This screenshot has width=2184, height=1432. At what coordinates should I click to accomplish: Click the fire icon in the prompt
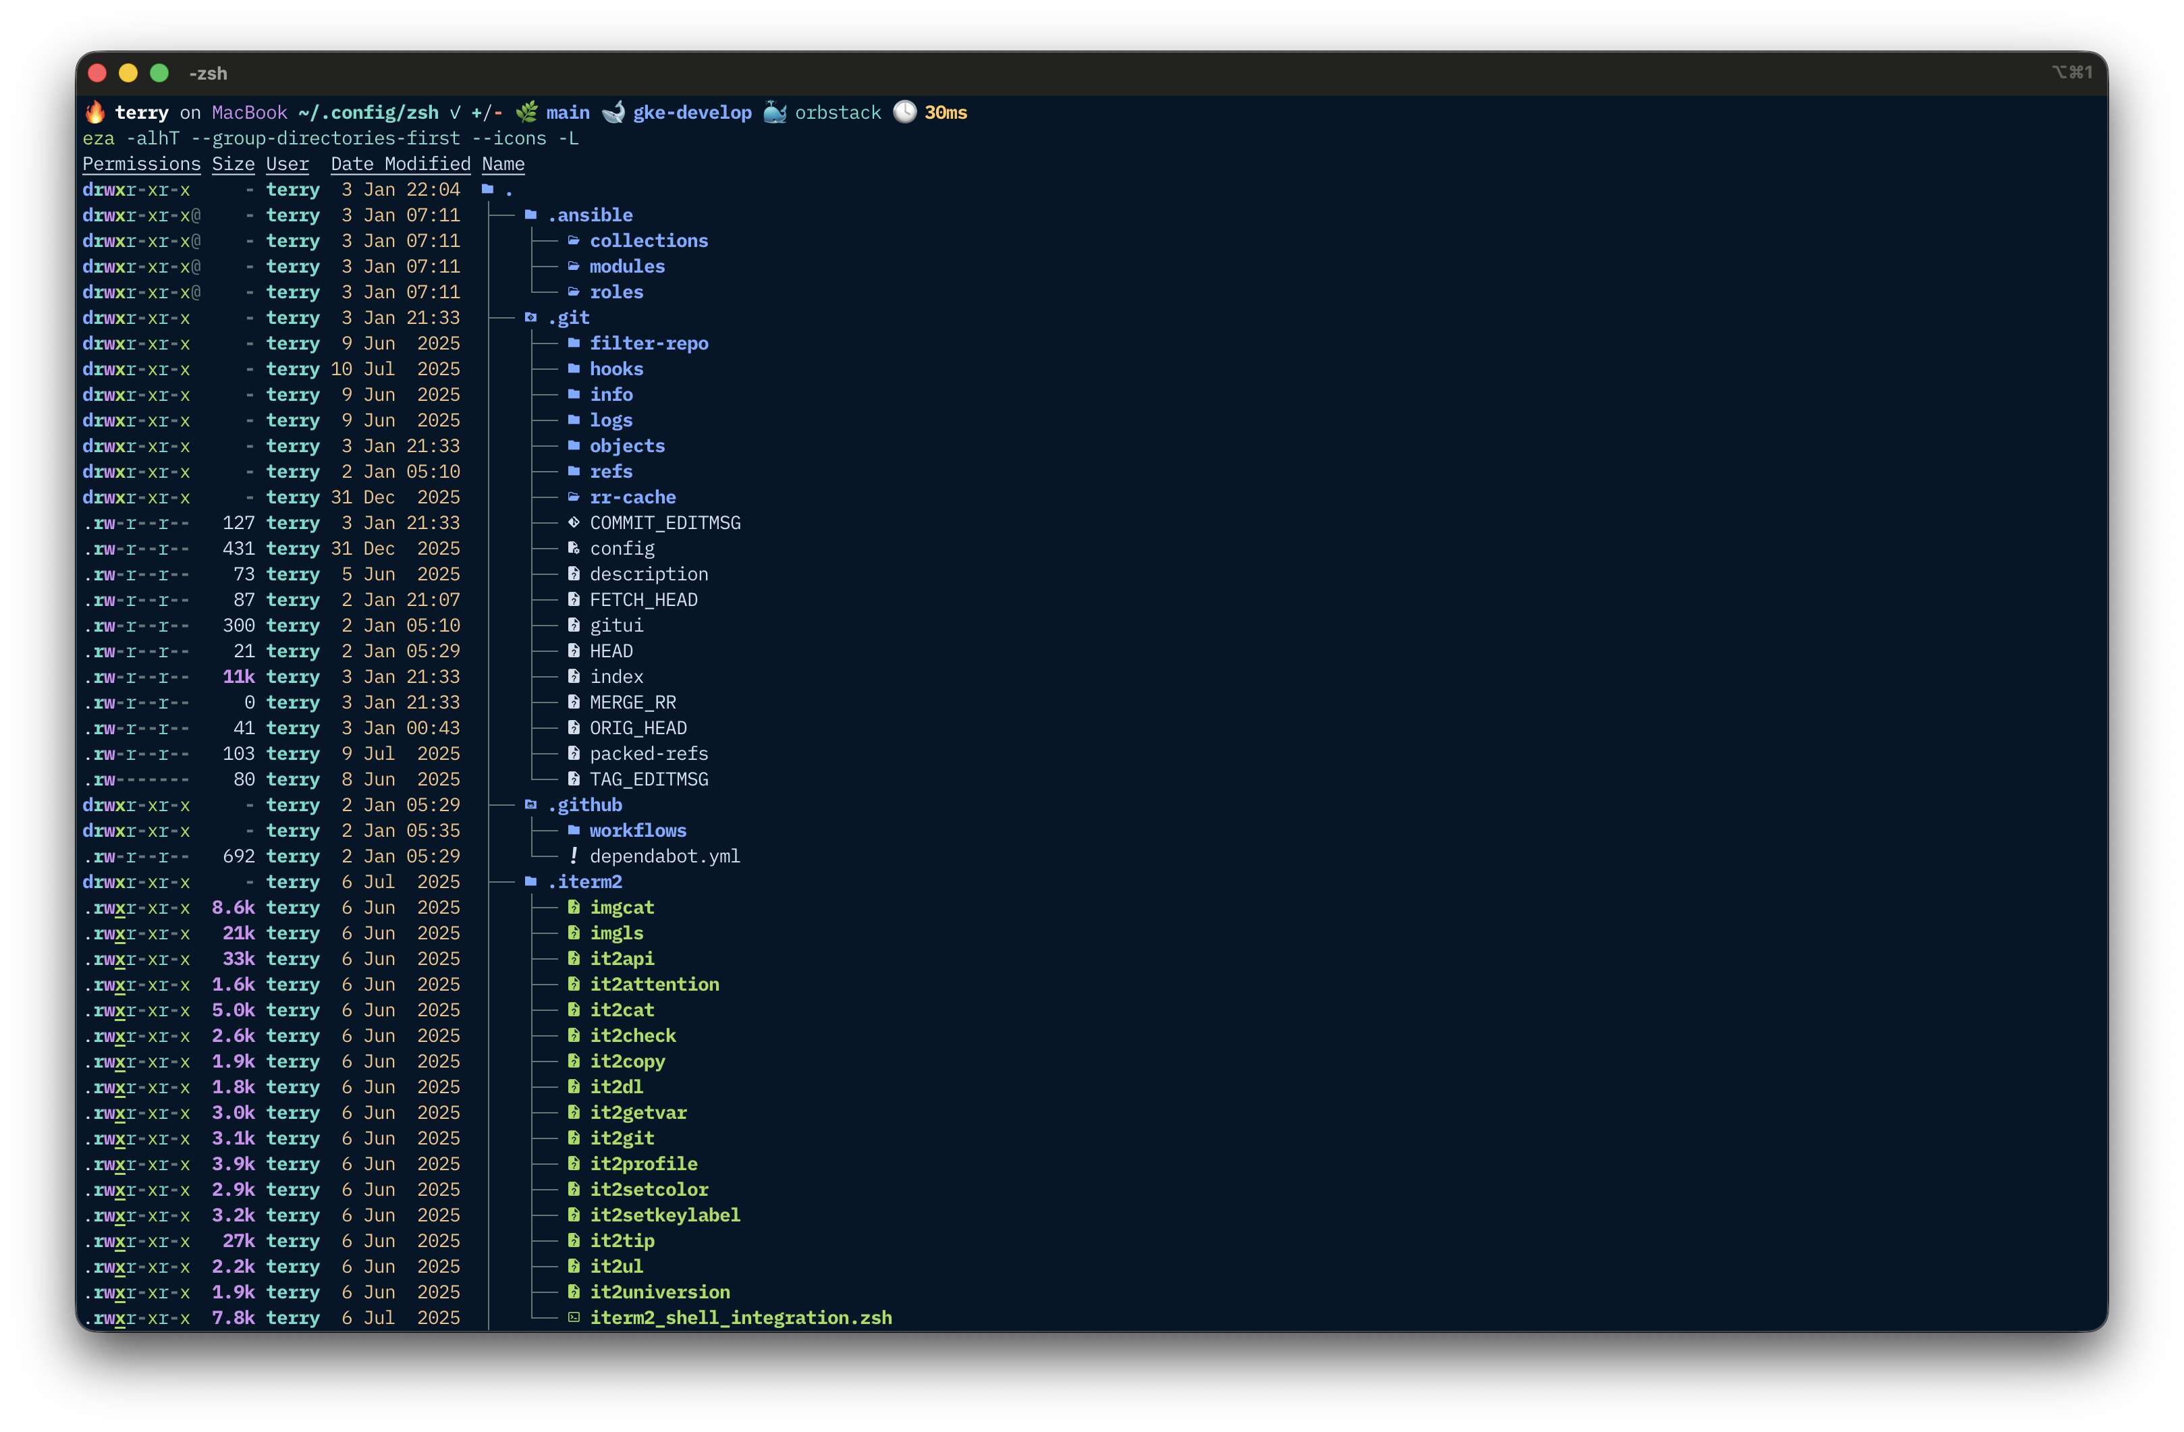point(95,112)
